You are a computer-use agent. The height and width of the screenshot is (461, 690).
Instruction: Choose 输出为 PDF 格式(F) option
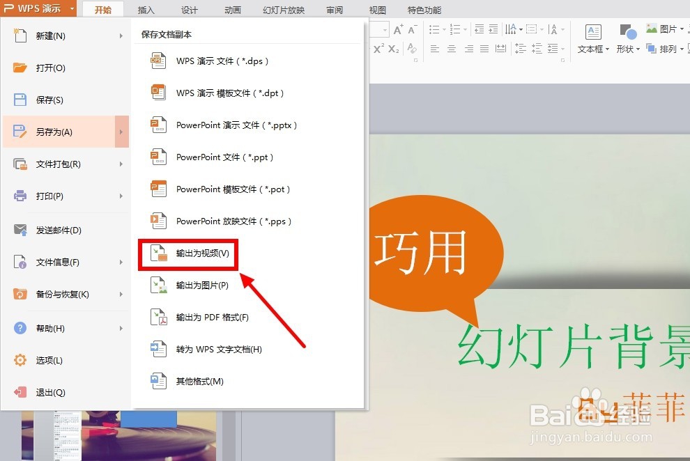click(x=249, y=318)
